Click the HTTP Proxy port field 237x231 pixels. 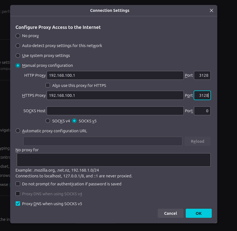[202, 75]
